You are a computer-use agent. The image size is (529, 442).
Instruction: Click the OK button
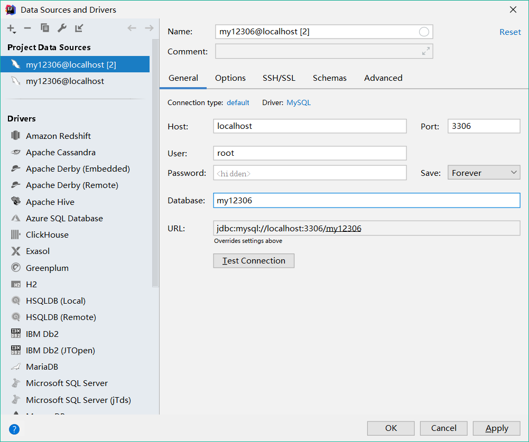point(391,428)
